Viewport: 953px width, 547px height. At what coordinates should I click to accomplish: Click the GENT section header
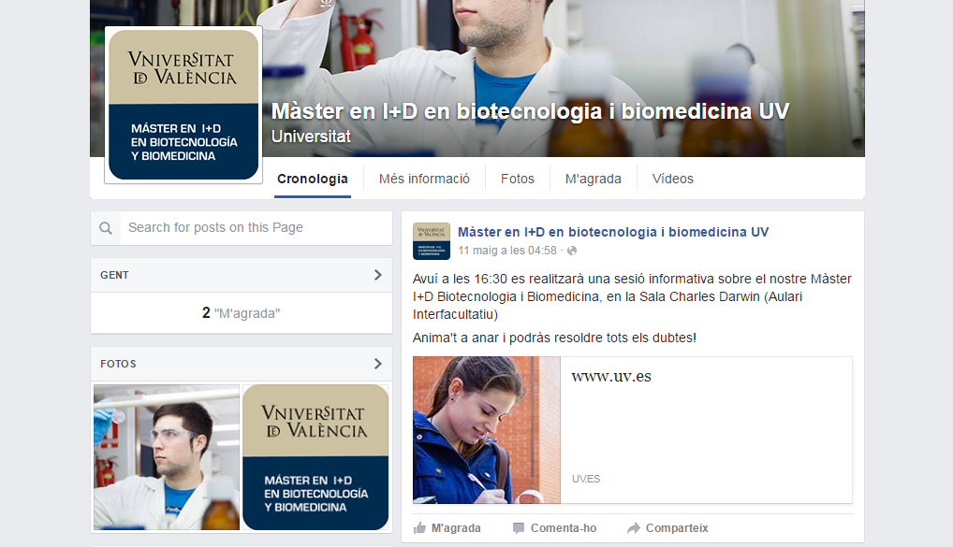click(242, 275)
